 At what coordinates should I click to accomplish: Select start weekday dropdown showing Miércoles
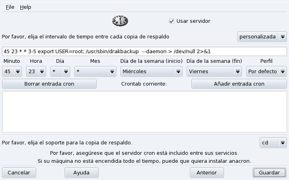click(151, 72)
